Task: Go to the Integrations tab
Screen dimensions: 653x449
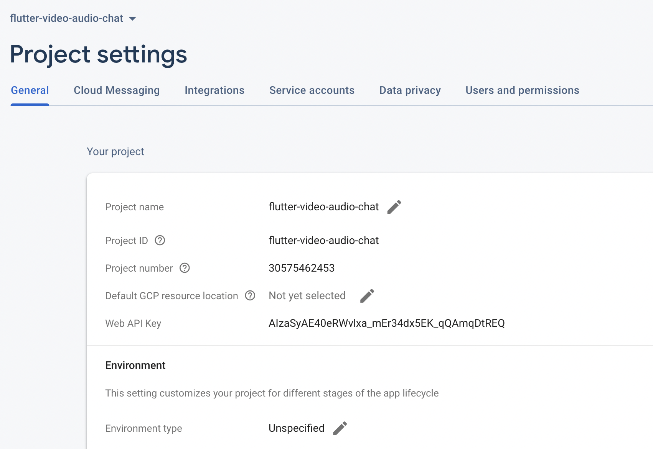Action: 214,90
